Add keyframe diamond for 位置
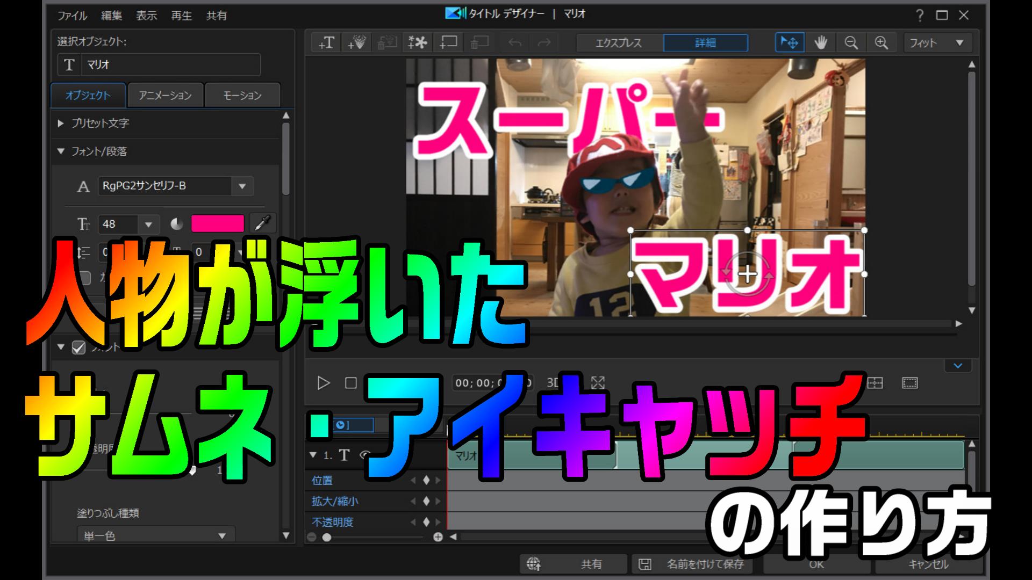This screenshot has width=1032, height=580. [x=426, y=480]
